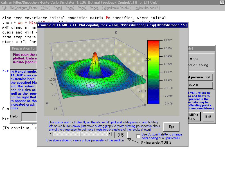The height and width of the screenshot is (169, 225).
Task: Click the MIP's button beside Exit in background dialog
Action: (194, 117)
